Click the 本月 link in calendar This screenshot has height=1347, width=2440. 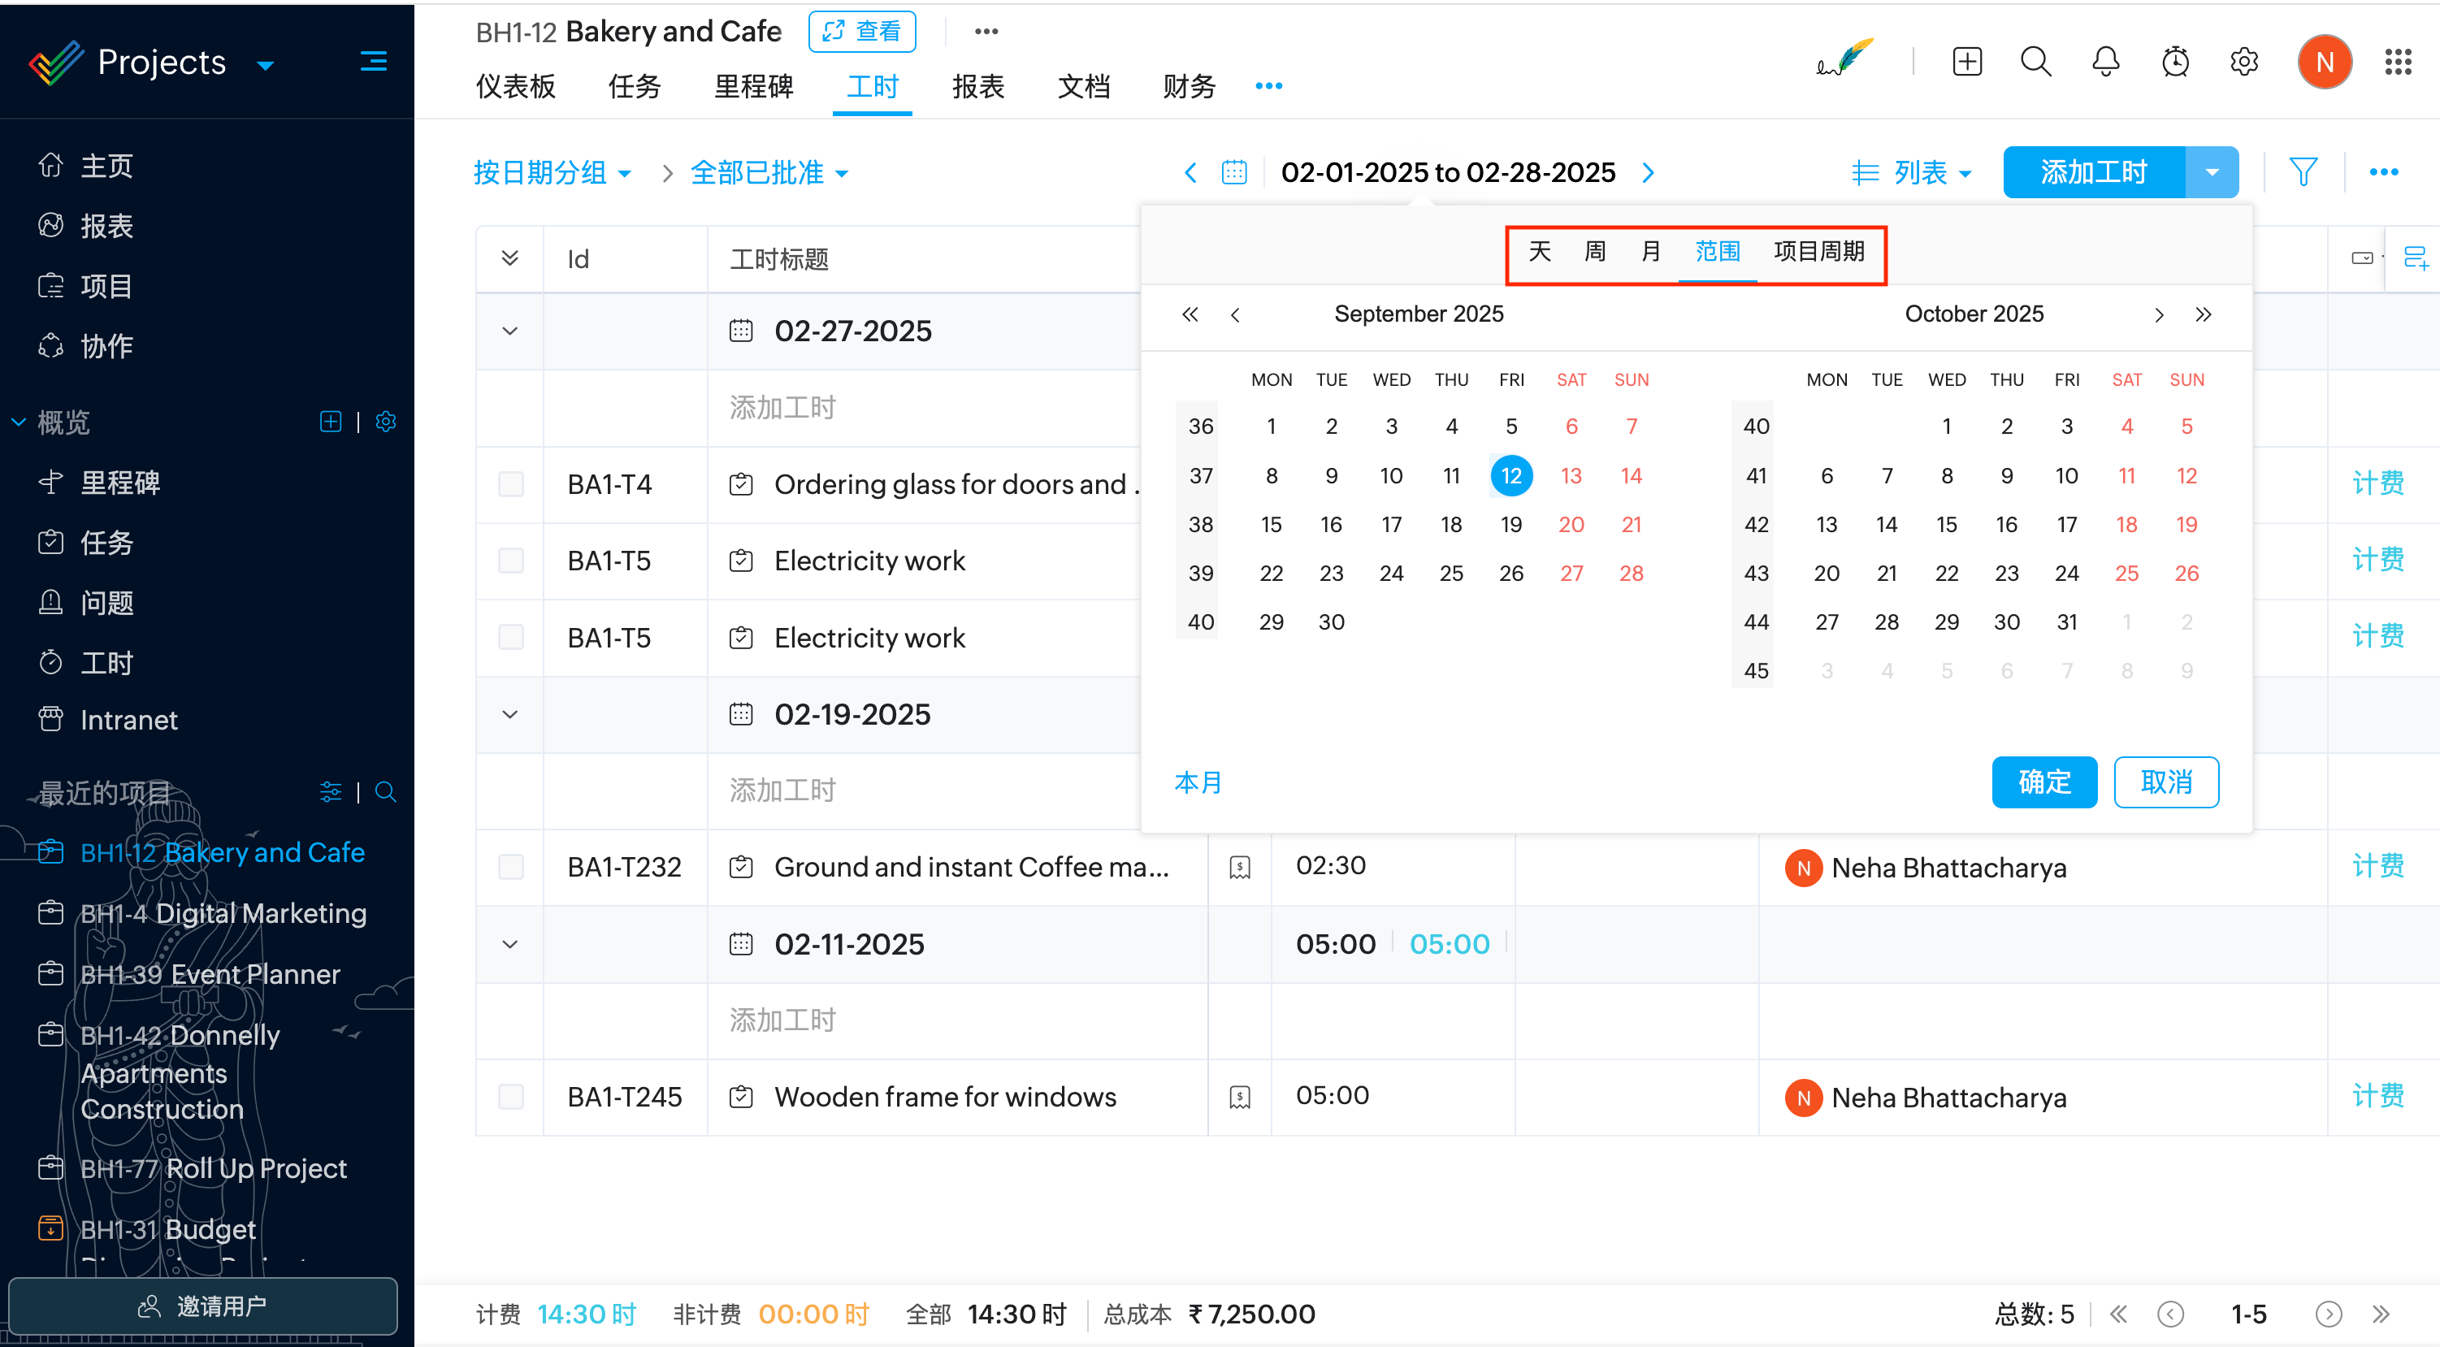tap(1198, 782)
